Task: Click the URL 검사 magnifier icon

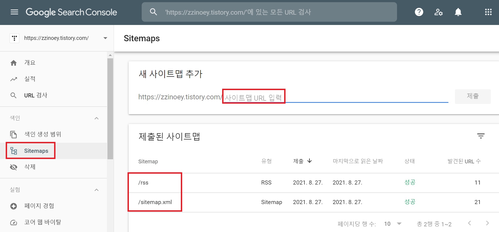Action: [x=14, y=96]
